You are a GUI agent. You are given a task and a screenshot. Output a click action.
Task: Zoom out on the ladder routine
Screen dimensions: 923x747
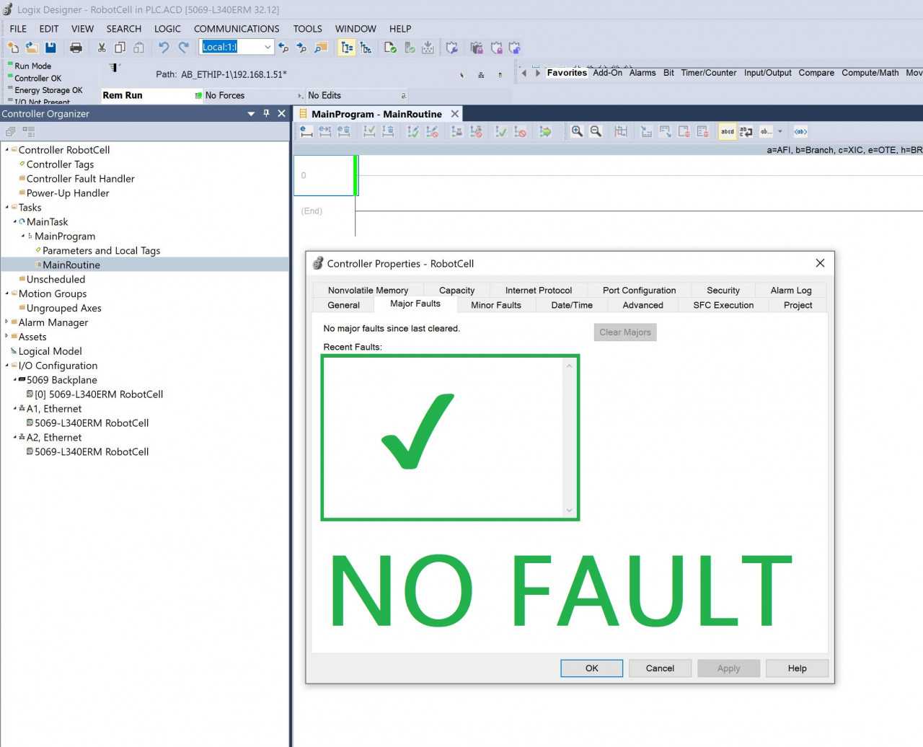point(596,131)
